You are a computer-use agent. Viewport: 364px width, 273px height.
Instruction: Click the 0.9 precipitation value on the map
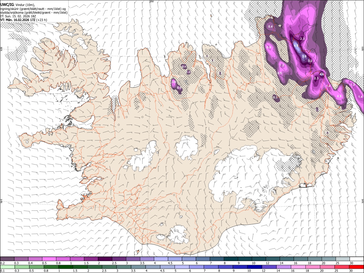coord(269,47)
